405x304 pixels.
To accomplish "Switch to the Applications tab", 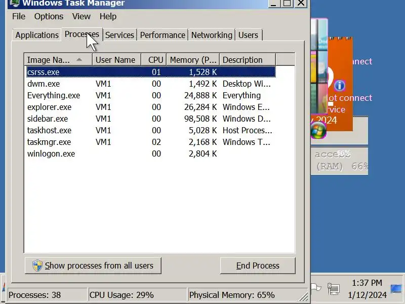I will 36,35.
